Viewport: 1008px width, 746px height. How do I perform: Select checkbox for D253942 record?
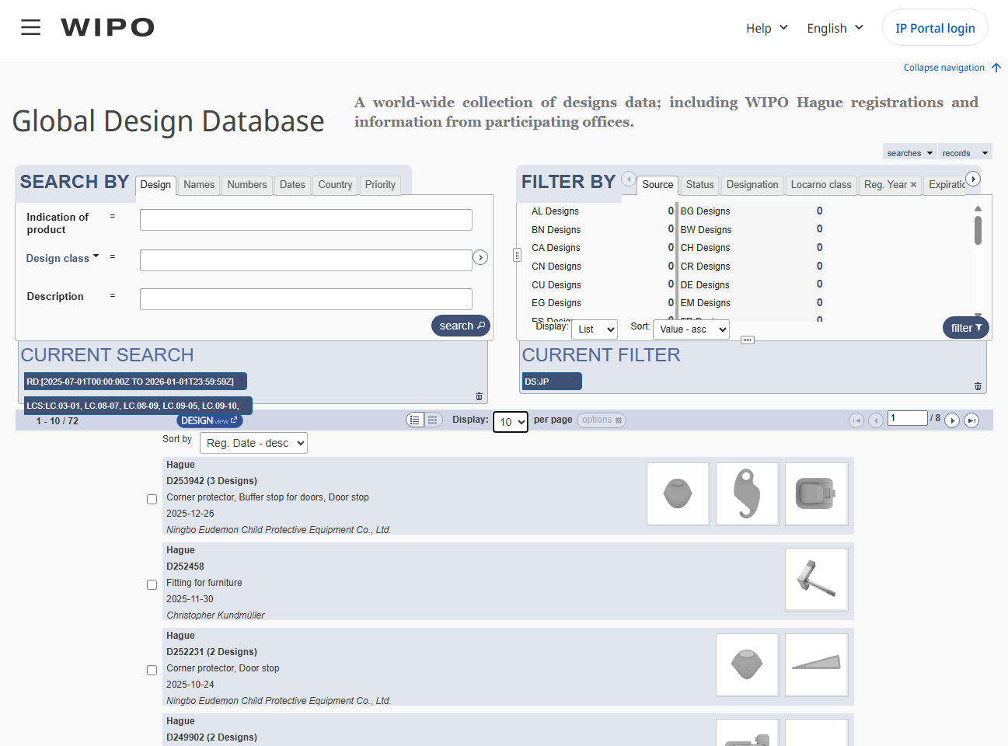(152, 499)
